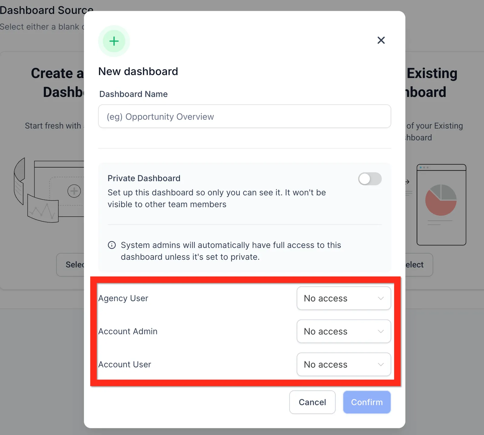Open the Account Admin access dropdown
This screenshot has height=435, width=484.
click(344, 331)
